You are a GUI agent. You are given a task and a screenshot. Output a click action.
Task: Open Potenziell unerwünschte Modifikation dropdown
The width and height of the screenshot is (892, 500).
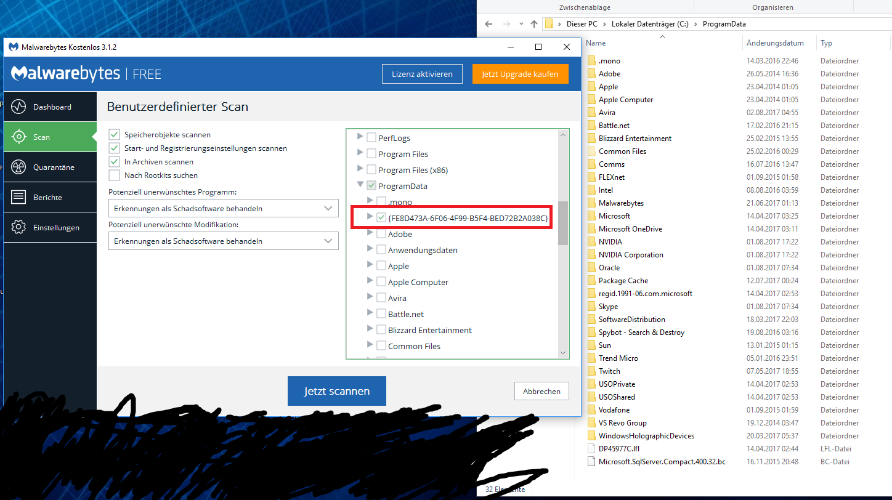(224, 241)
